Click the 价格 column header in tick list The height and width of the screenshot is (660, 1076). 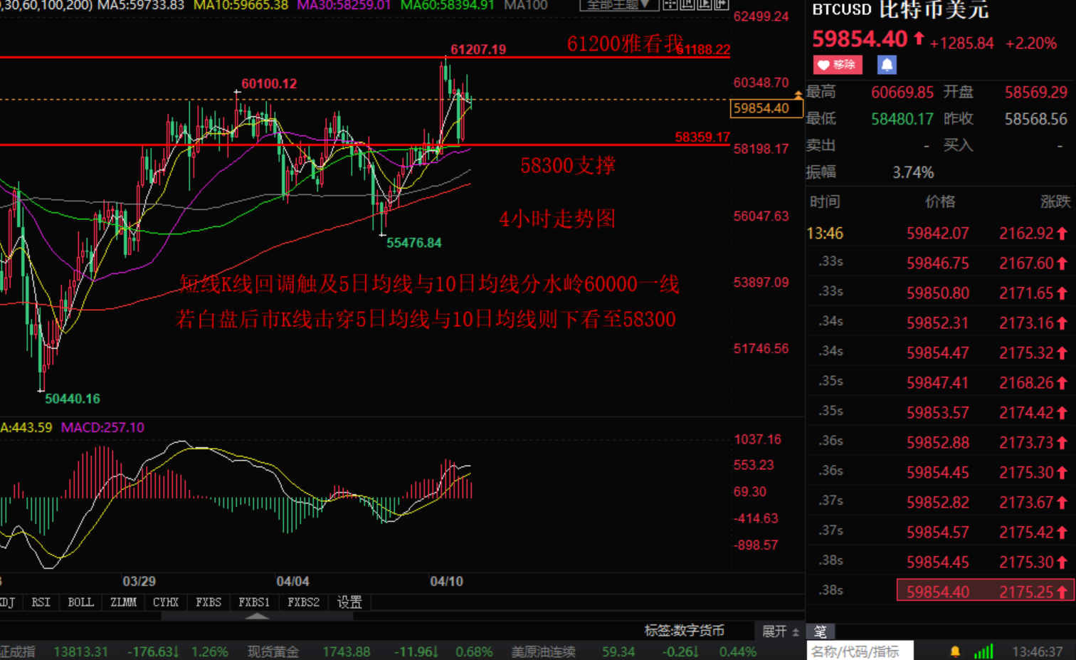[x=940, y=202]
